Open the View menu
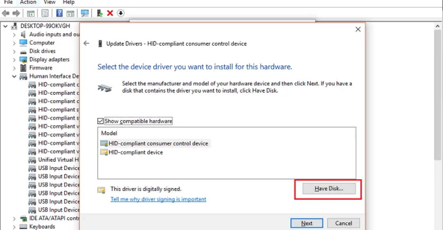Image resolution: width=443 pixels, height=230 pixels. (x=50, y=2)
